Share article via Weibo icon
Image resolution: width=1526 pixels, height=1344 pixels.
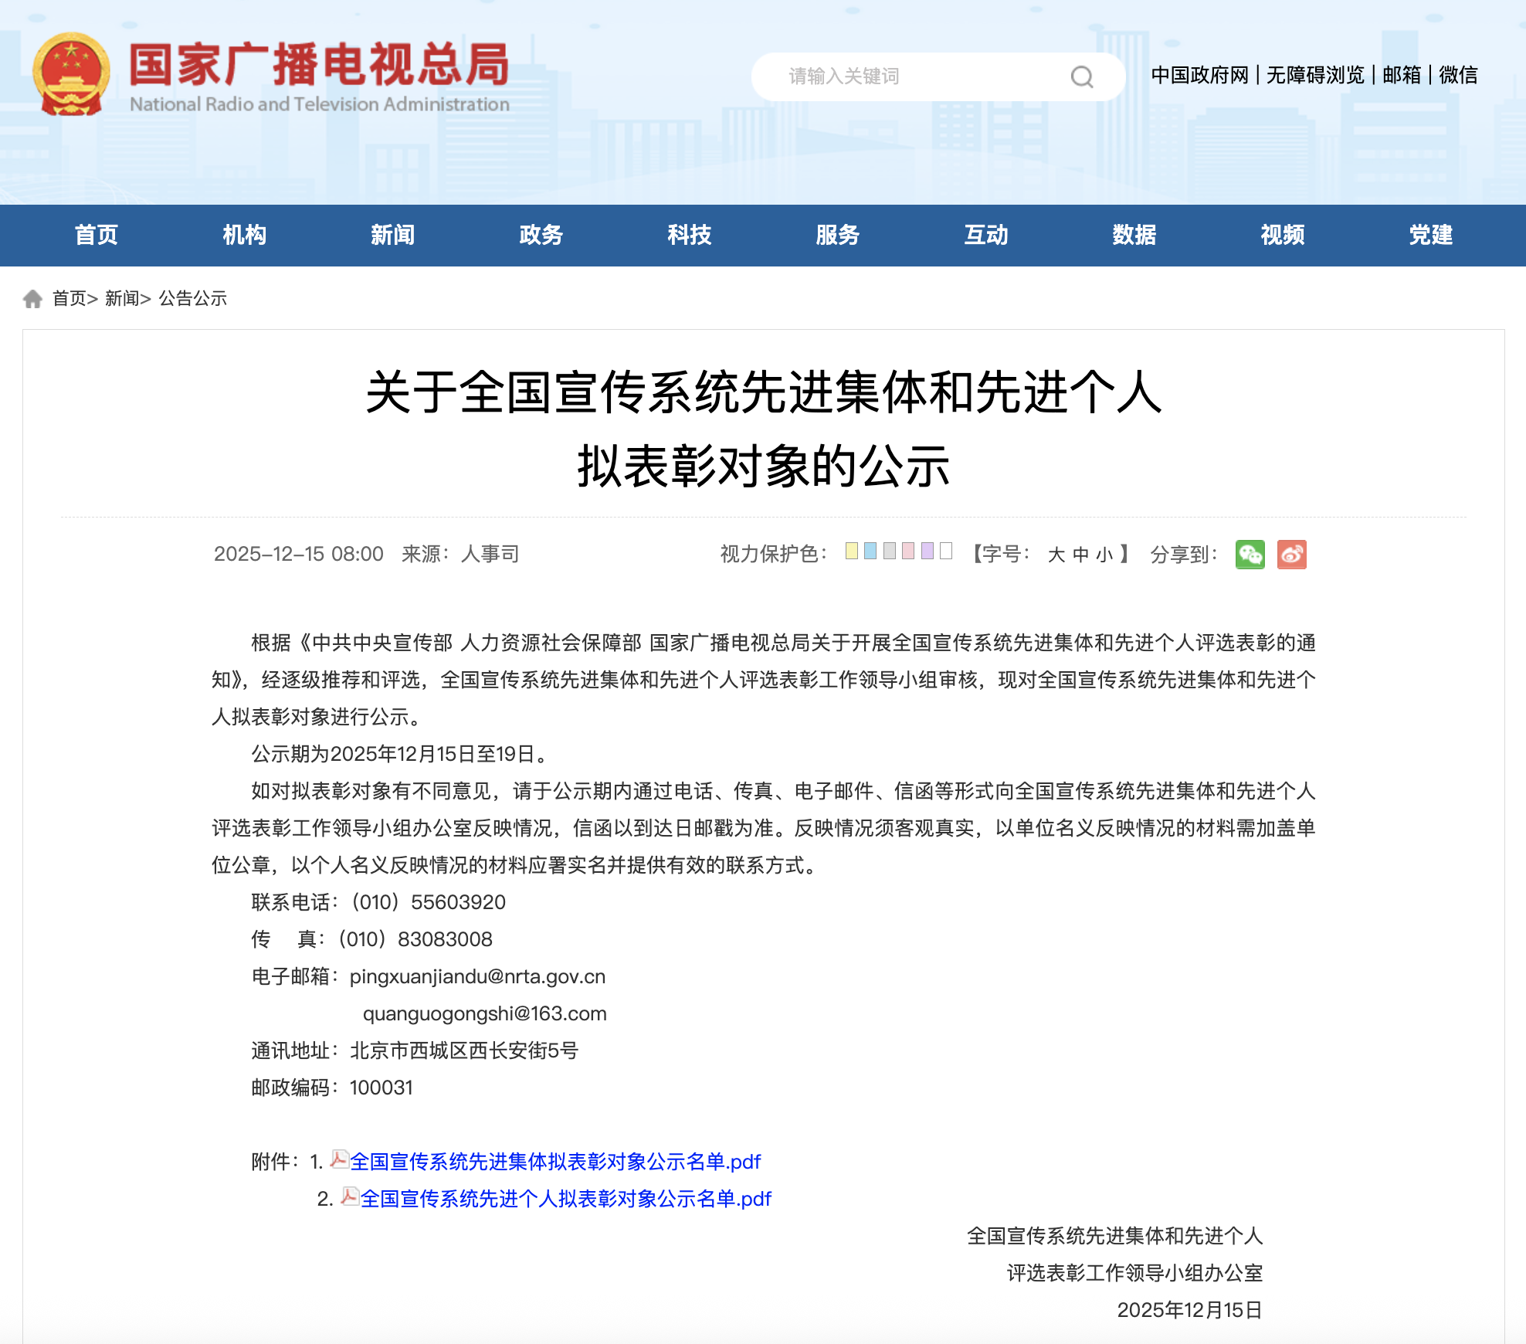(x=1291, y=555)
